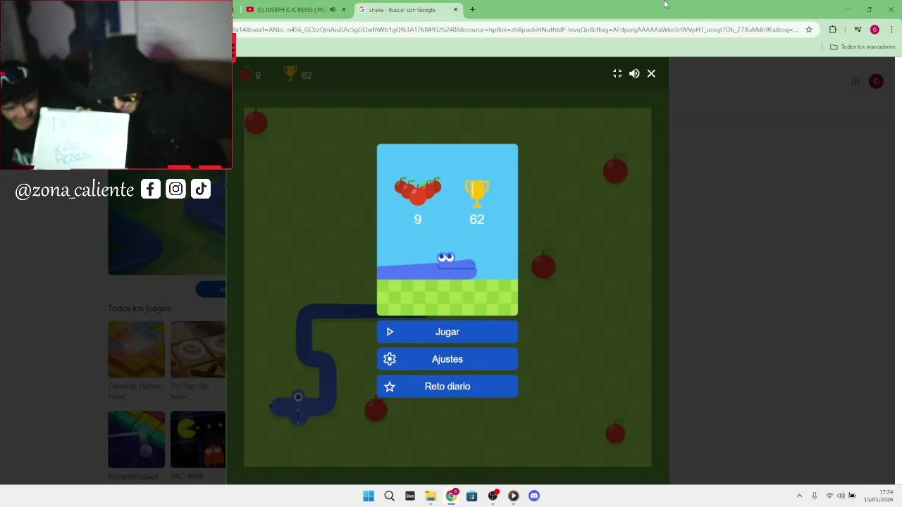Open the Chrome profile avatar

click(875, 30)
